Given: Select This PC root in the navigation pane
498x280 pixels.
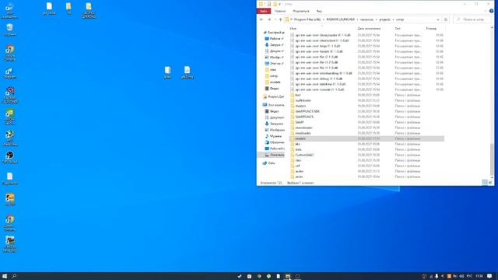Looking at the screenshot, I should (273, 105).
